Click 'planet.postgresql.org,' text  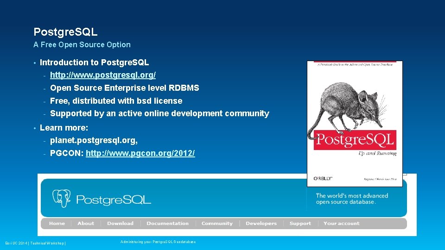(94, 141)
